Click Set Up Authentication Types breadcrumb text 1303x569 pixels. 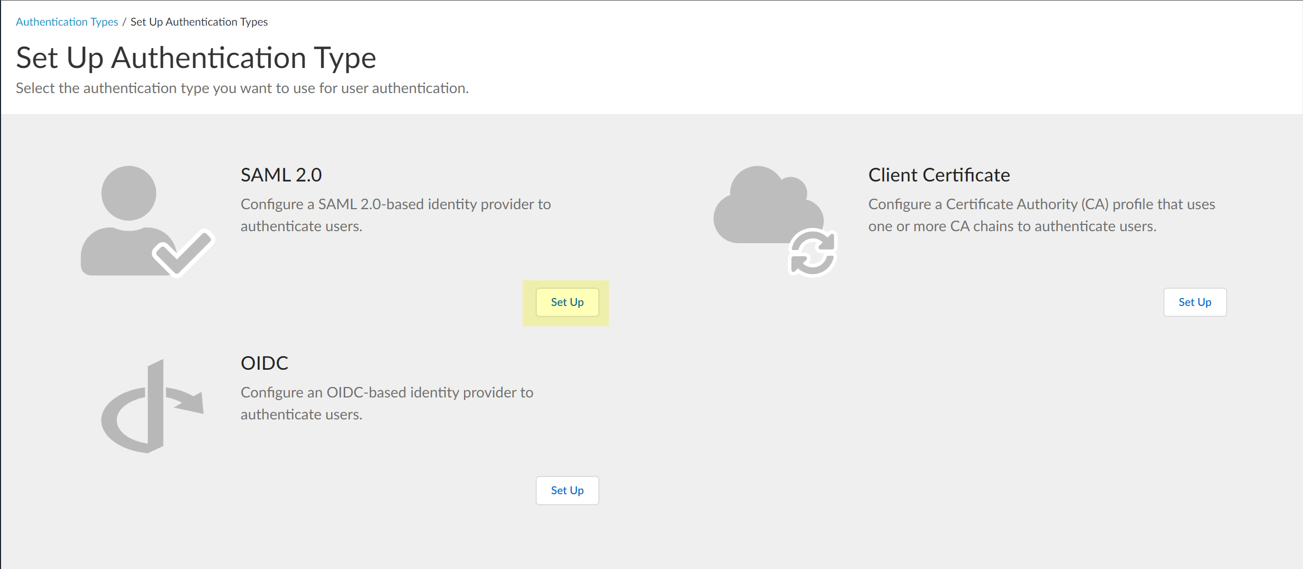coord(199,22)
